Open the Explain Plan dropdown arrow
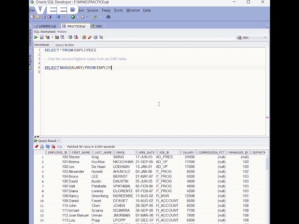The width and height of the screenshot is (299, 224). [x=52, y=37]
